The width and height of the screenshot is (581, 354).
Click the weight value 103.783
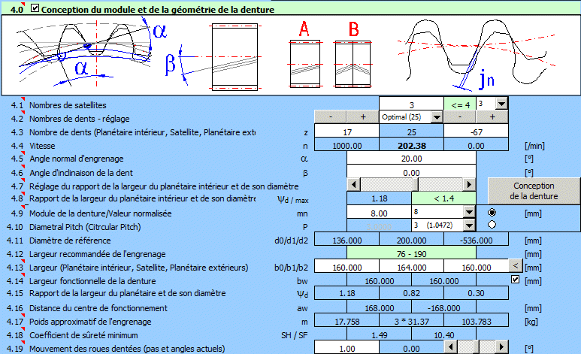[x=476, y=322]
